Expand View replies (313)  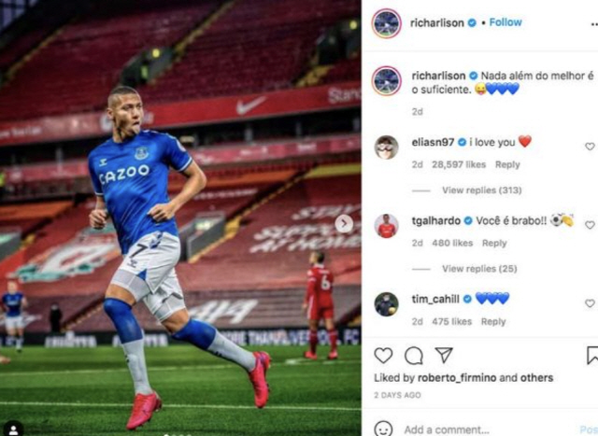(482, 190)
